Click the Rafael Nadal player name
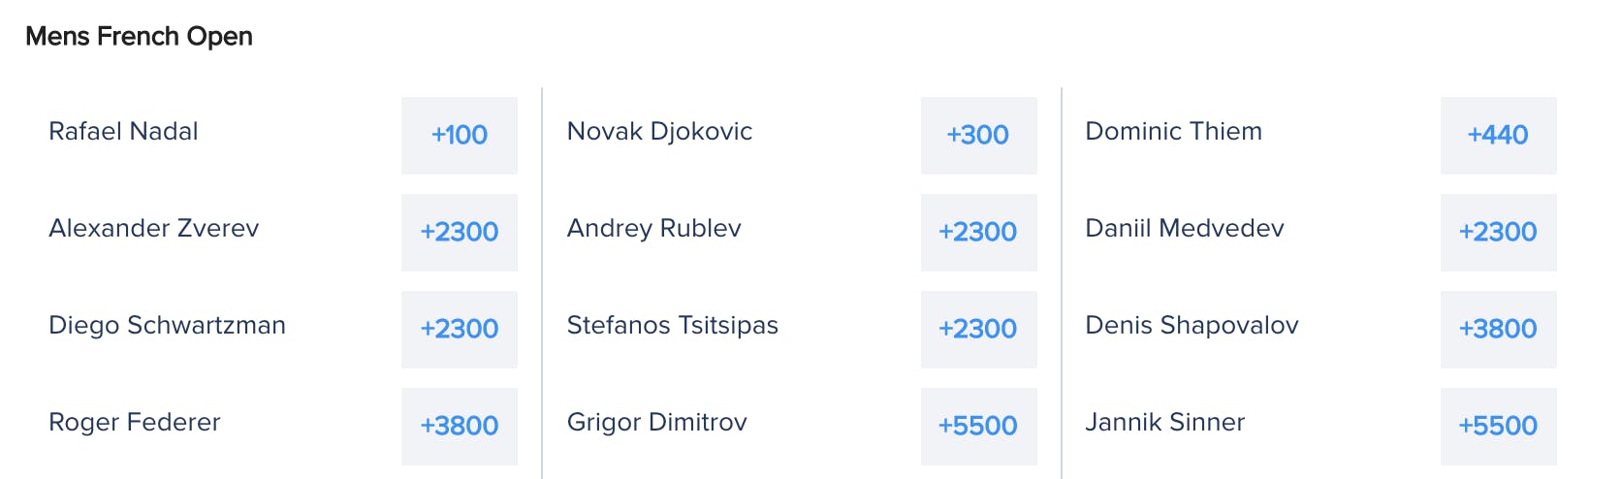1621x479 pixels. pos(123,131)
